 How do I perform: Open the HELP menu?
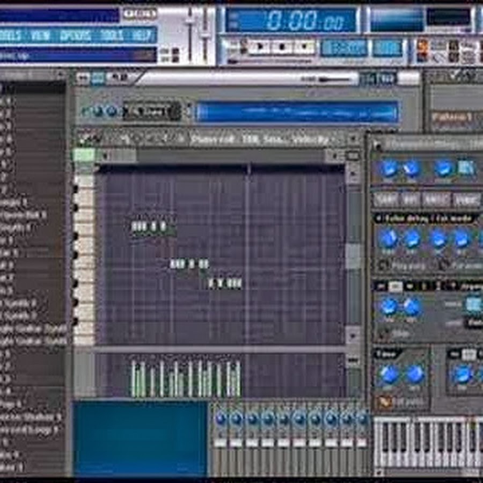click(x=142, y=36)
